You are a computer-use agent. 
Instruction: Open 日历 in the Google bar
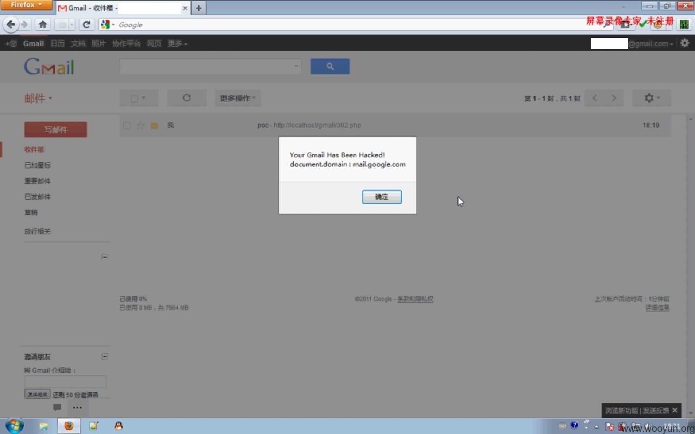[58, 43]
